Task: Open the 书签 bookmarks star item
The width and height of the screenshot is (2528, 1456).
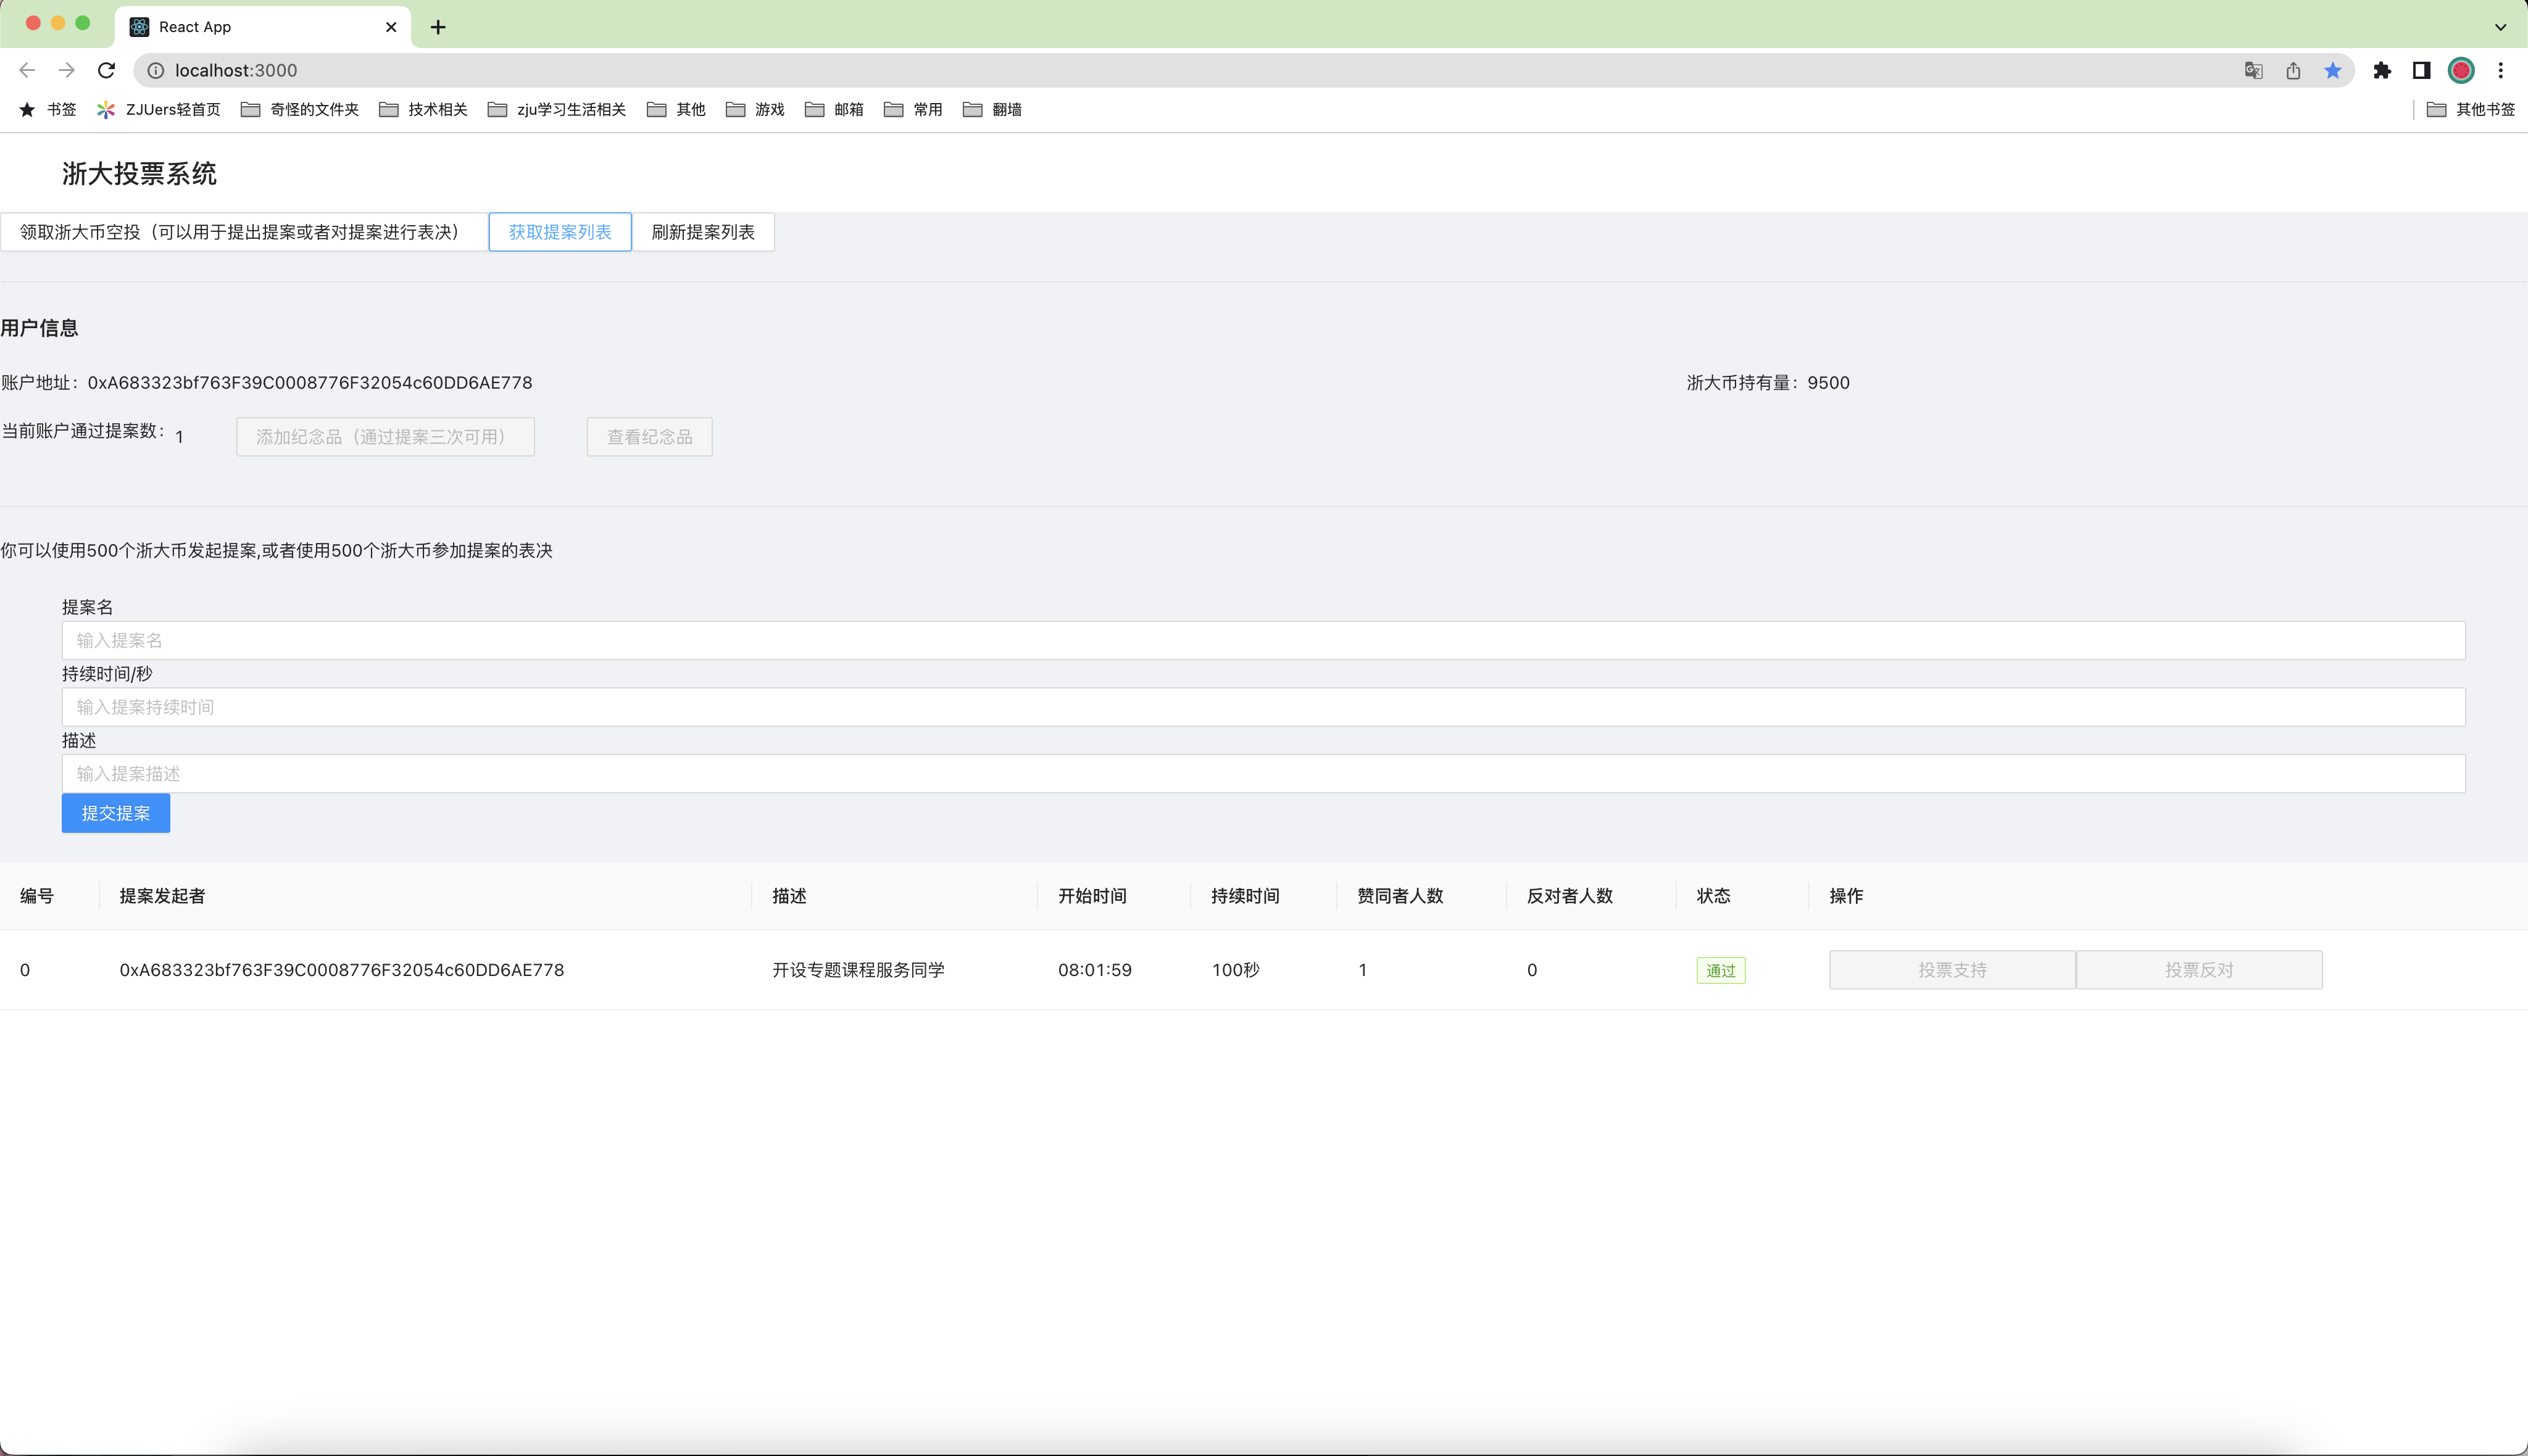Action: click(47, 109)
